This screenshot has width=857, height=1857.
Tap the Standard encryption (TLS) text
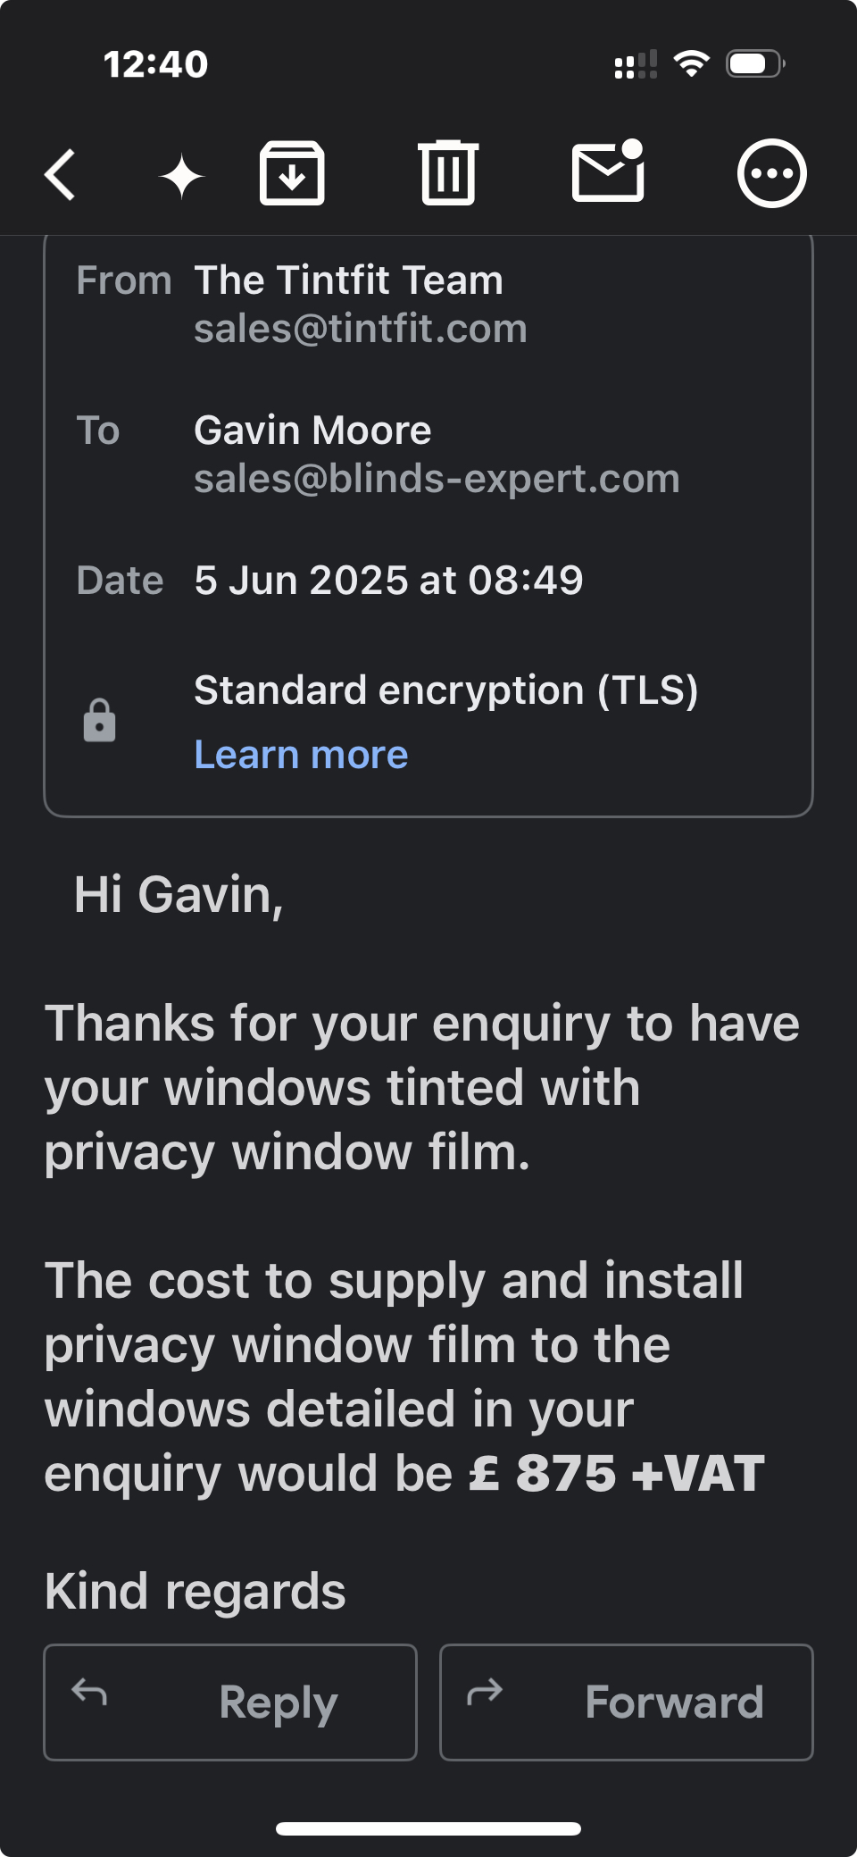tap(445, 690)
